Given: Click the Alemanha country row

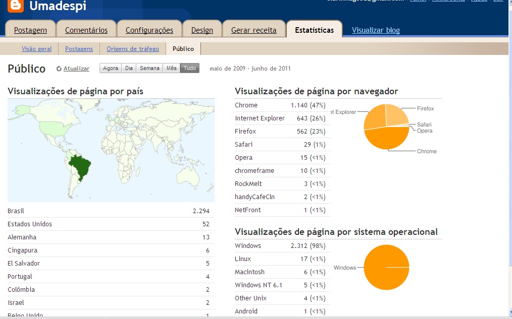Looking at the screenshot, I should [x=111, y=237].
